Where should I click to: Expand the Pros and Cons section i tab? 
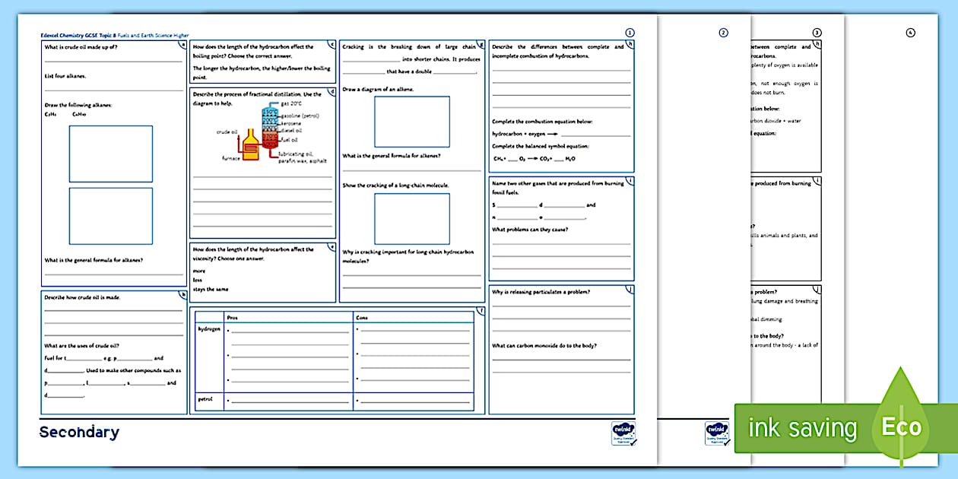[x=481, y=311]
